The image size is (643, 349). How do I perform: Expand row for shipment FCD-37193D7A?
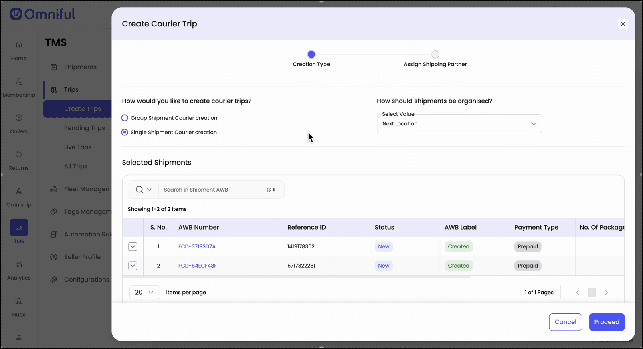tap(133, 247)
